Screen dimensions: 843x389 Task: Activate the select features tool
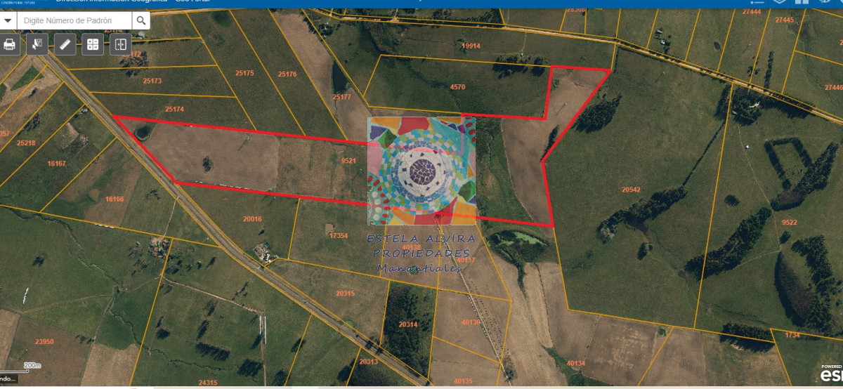pos(37,45)
